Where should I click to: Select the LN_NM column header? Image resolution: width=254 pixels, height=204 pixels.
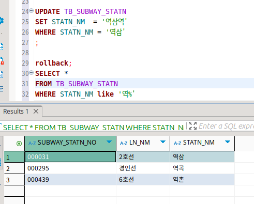point(143,143)
